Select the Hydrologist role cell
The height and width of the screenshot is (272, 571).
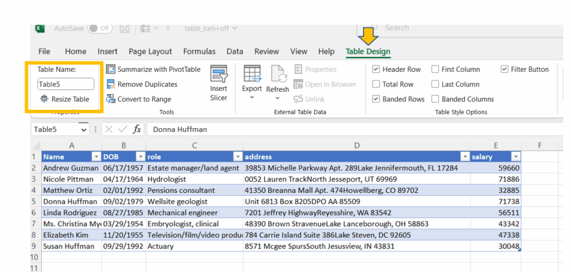[x=194, y=179]
